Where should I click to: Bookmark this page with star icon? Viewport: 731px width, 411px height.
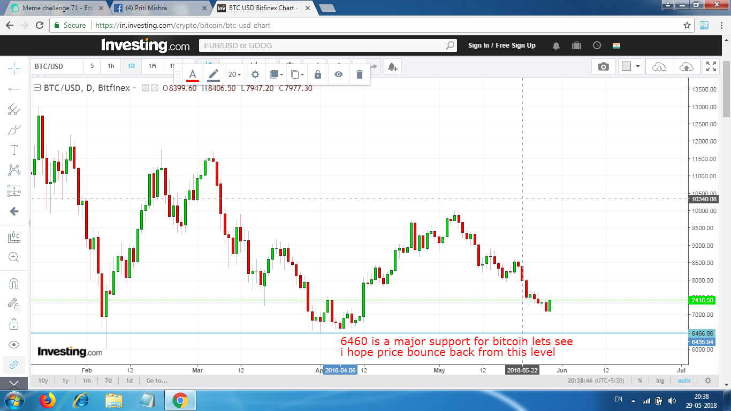pos(687,25)
